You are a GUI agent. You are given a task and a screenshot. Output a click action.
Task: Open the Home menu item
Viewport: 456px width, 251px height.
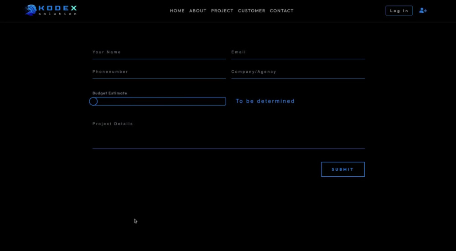tap(177, 11)
